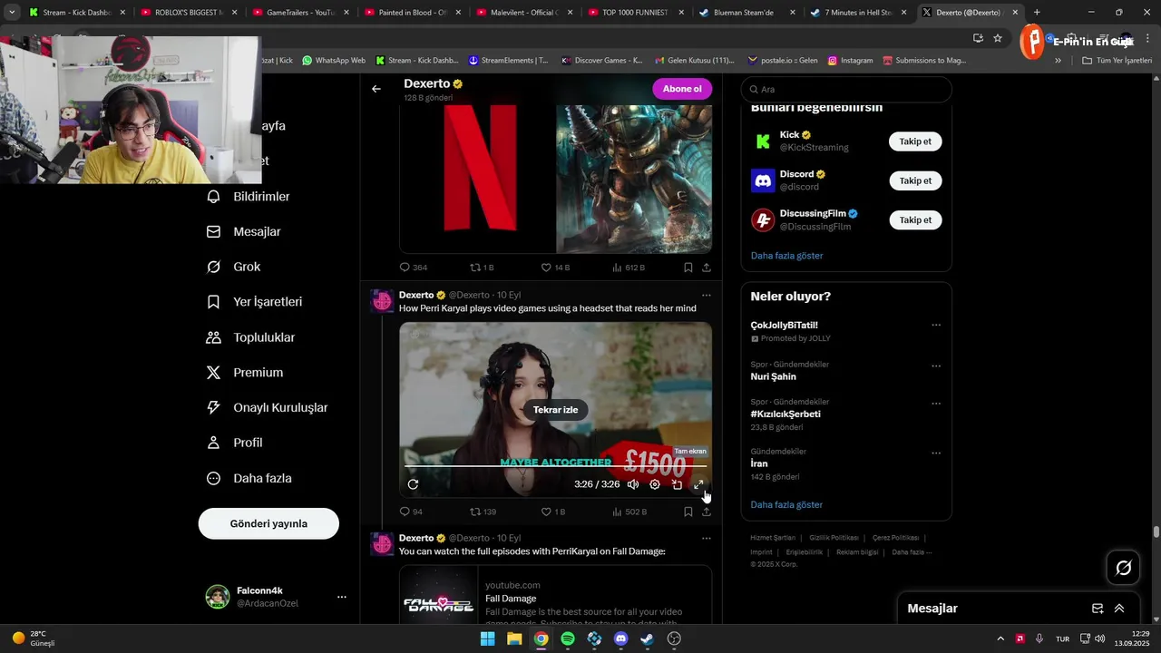Open Profil in the left sidebar
The image size is (1161, 653).
pos(235,443)
